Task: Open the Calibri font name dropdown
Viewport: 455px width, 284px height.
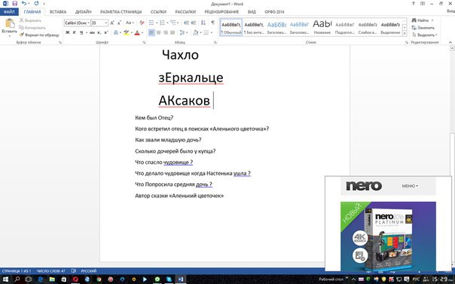Action: [x=77, y=23]
